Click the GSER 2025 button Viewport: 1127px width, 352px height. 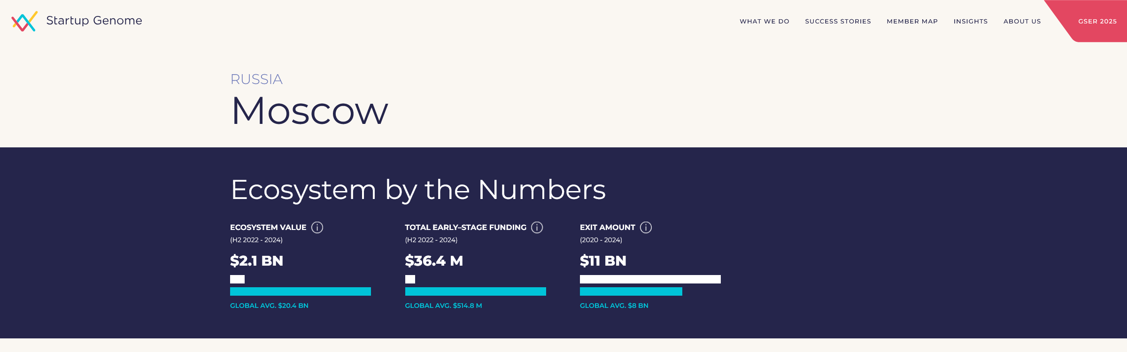point(1097,22)
